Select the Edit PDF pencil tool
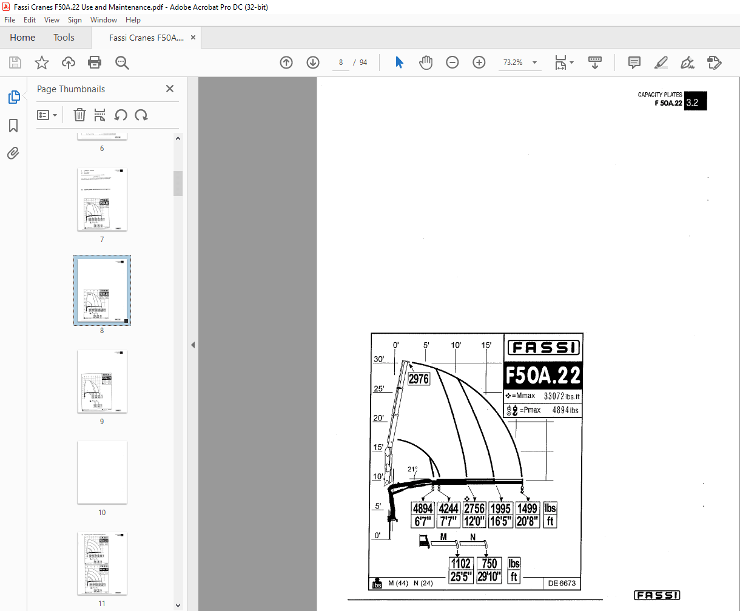 (714, 62)
